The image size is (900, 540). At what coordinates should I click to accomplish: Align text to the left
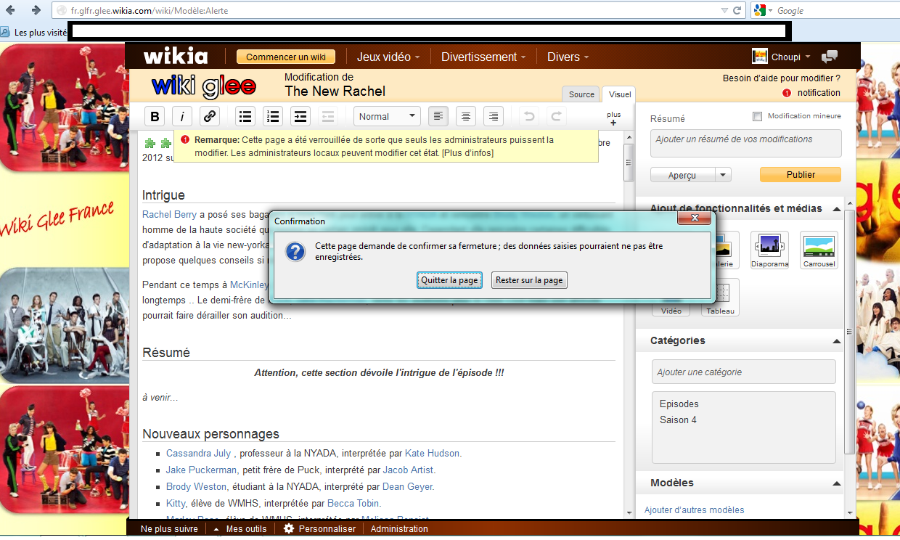pos(438,116)
